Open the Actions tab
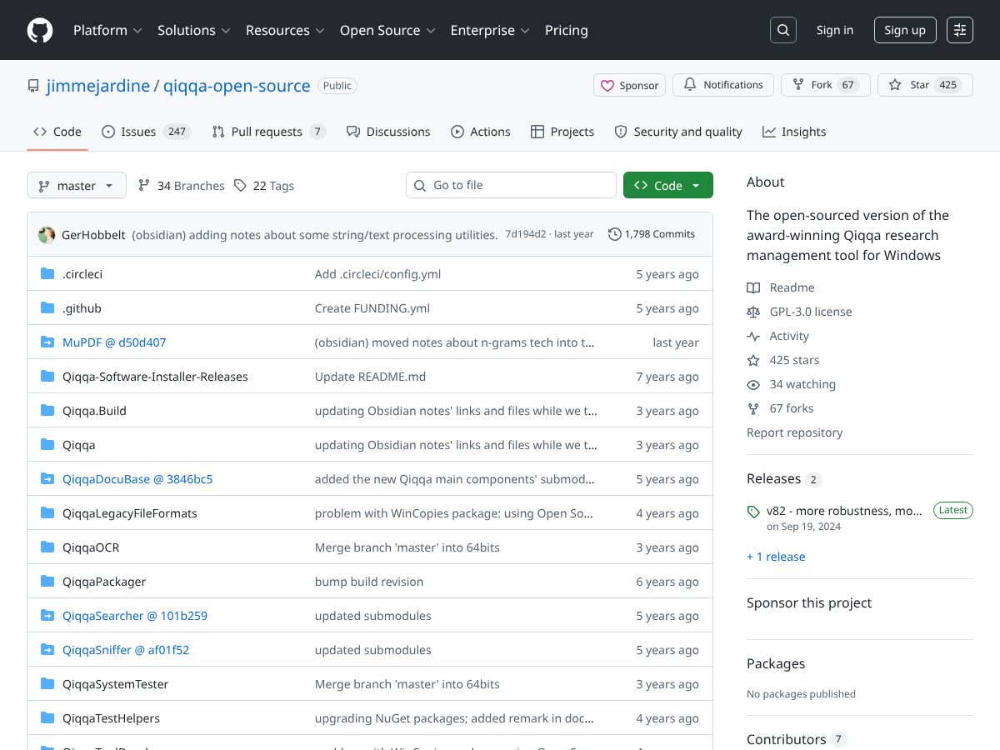 coord(481,132)
